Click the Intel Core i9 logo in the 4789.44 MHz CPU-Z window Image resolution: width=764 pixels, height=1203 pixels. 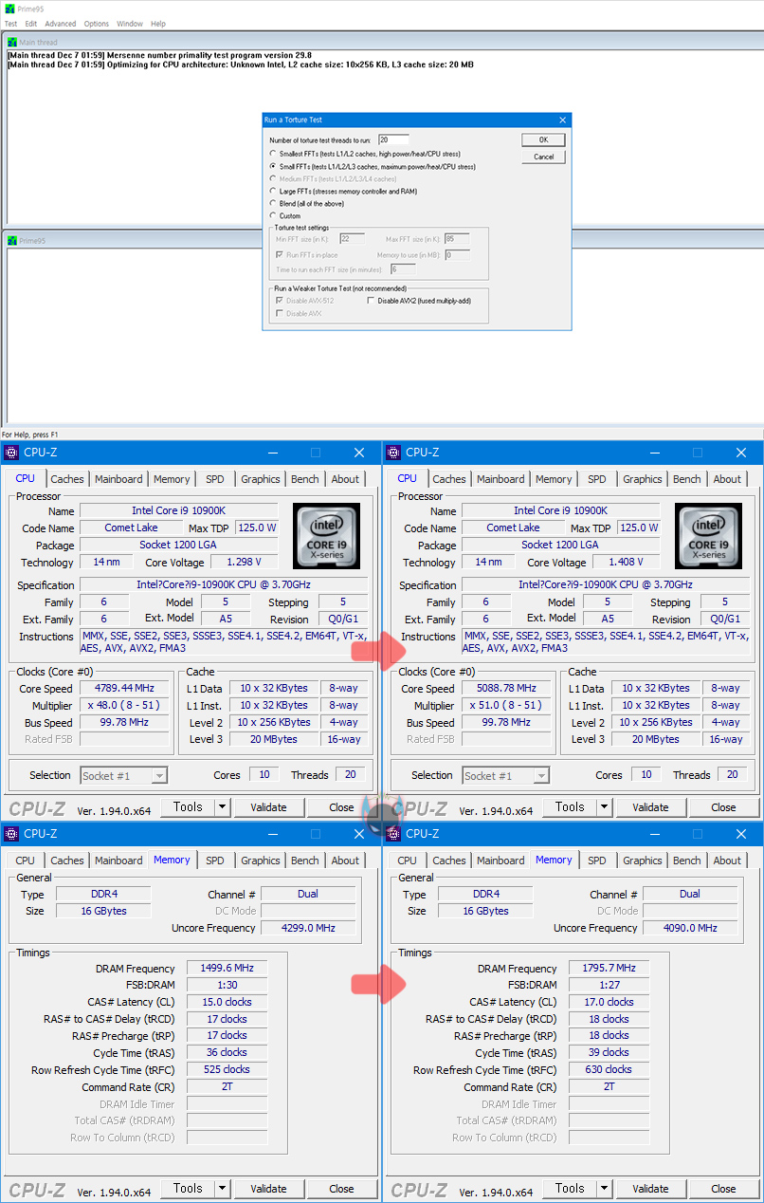[326, 535]
